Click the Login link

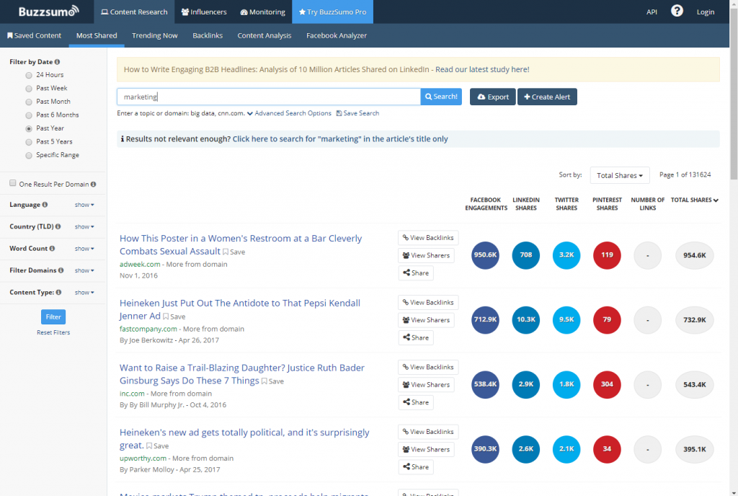point(705,12)
